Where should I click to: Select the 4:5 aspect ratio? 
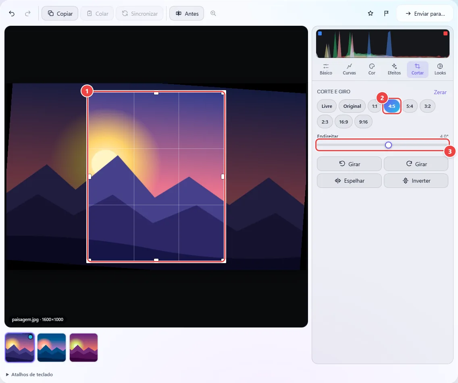pyautogui.click(x=392, y=106)
